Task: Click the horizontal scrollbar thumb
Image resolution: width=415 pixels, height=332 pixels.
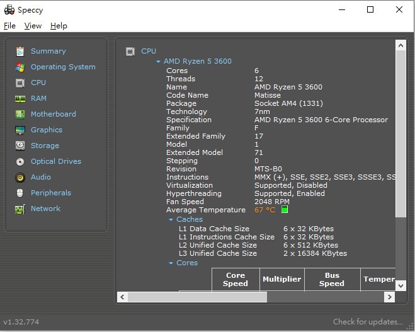Action: [198, 297]
